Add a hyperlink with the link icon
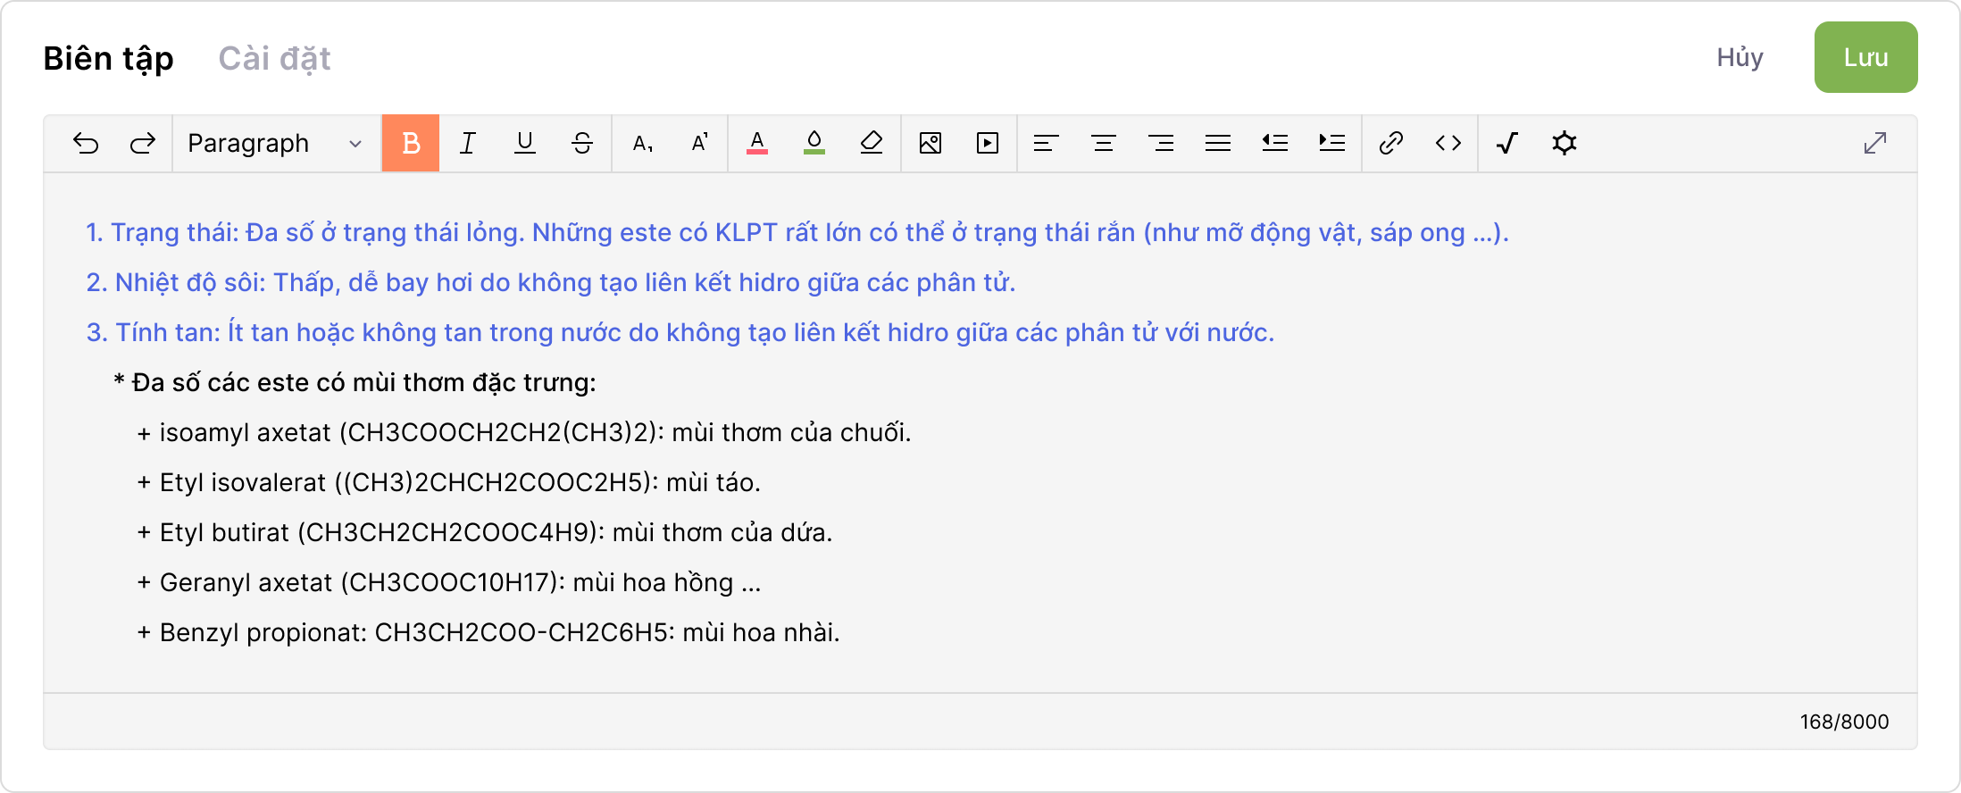Viewport: 1961px width, 793px height. point(1391,143)
